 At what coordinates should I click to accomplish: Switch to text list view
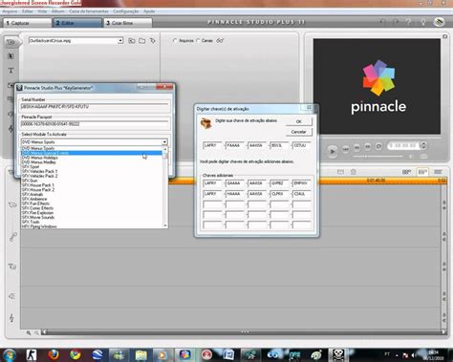click(439, 172)
